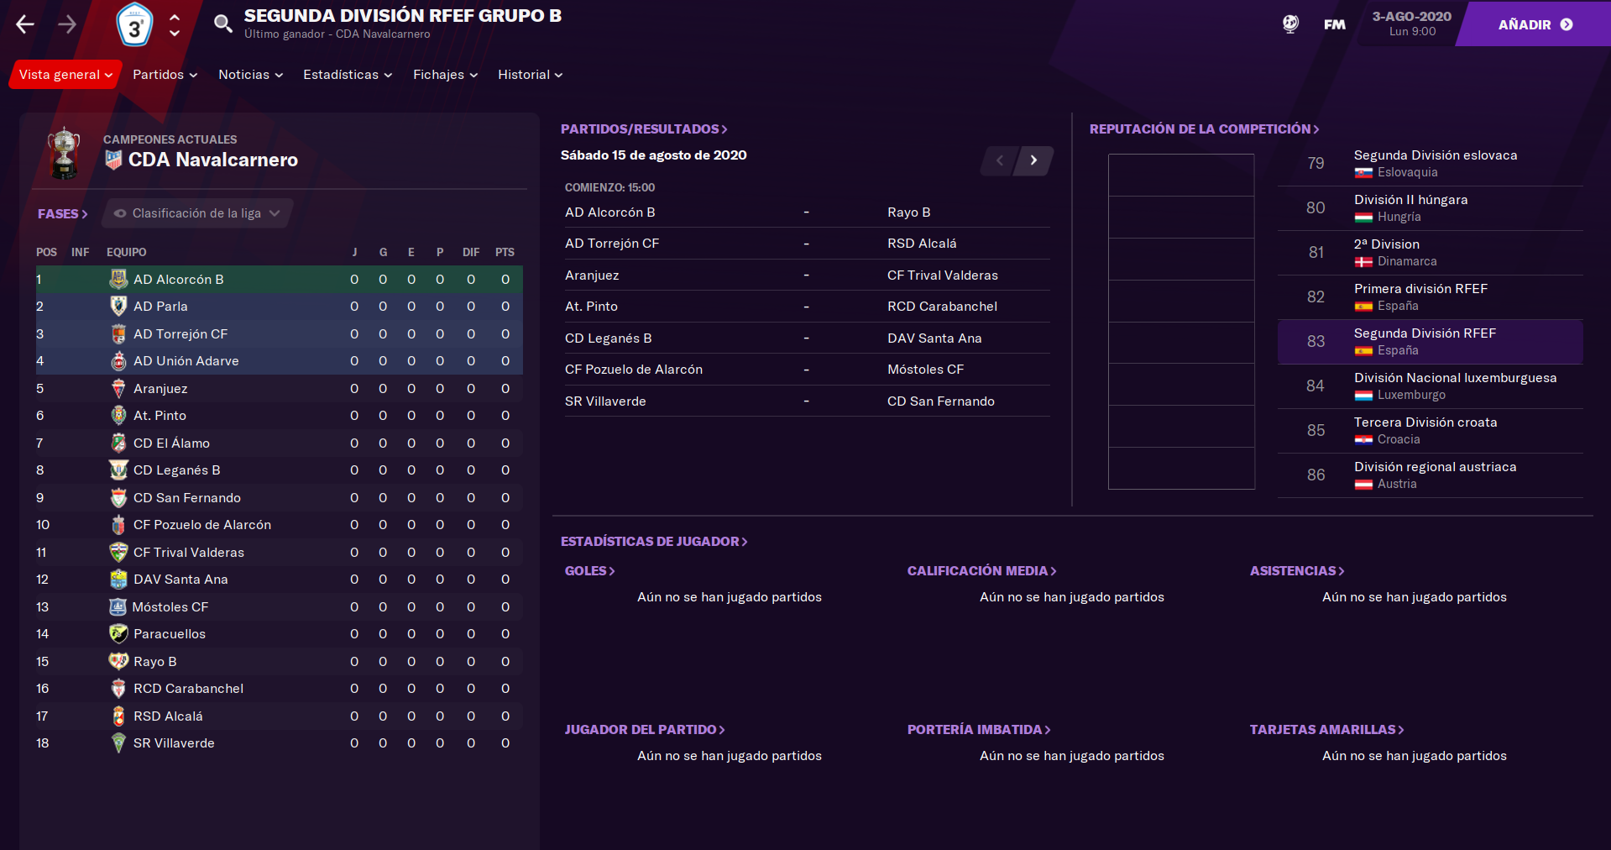Open Vista general dropdown tab
The image size is (1611, 850).
click(65, 75)
